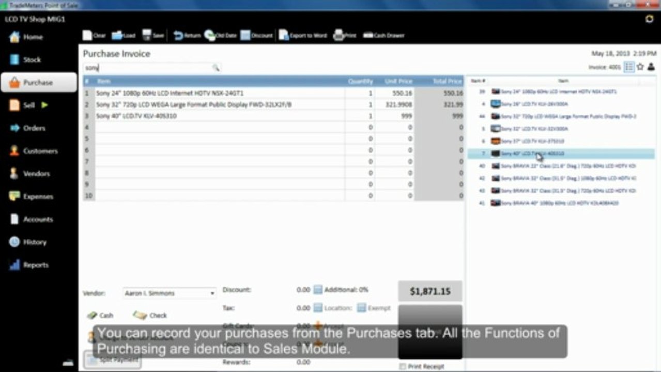Pay with Check
Viewport: 661px width, 372px height.
click(x=150, y=315)
